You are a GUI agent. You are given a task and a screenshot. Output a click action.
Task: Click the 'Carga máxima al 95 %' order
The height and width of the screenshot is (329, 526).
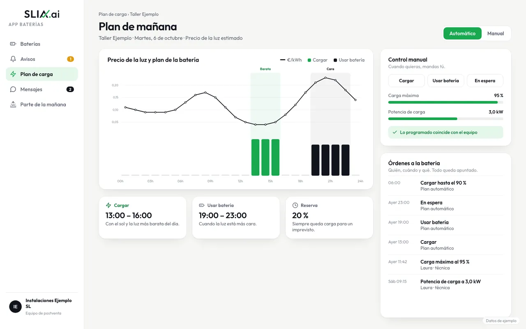point(445,265)
